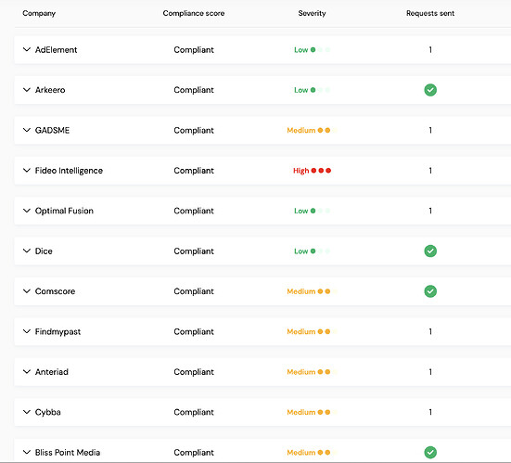Expand the Findmypast row chevron
The image size is (511, 463).
[x=27, y=331]
